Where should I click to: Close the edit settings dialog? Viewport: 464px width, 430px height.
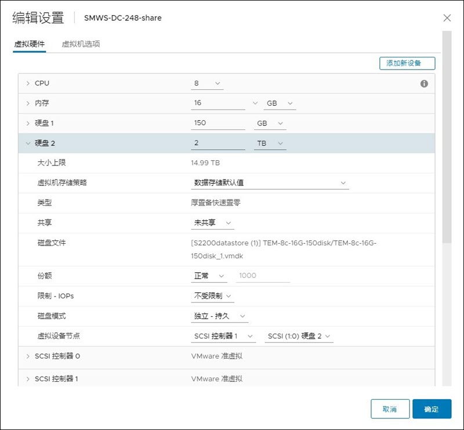(447, 18)
